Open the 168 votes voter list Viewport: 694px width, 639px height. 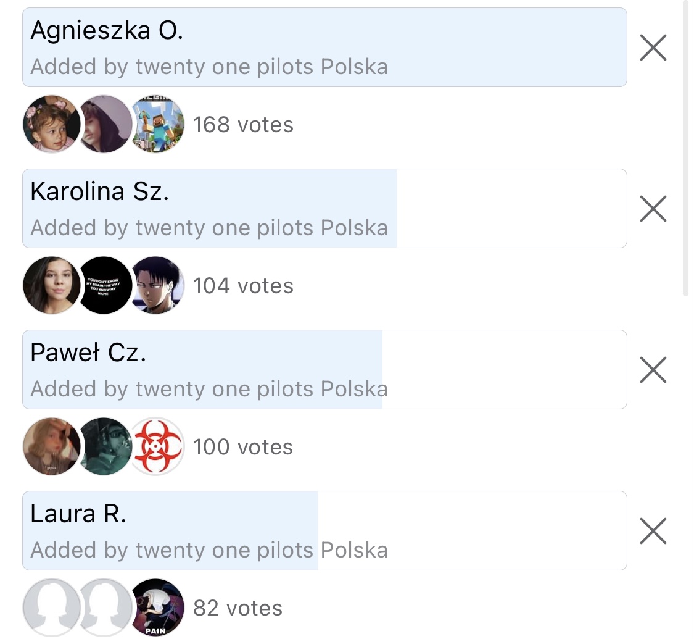pos(243,125)
